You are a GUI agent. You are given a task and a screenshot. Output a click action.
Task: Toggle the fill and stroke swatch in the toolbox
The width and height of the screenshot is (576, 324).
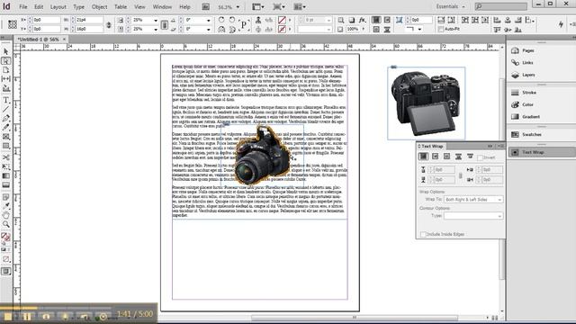coord(5,237)
